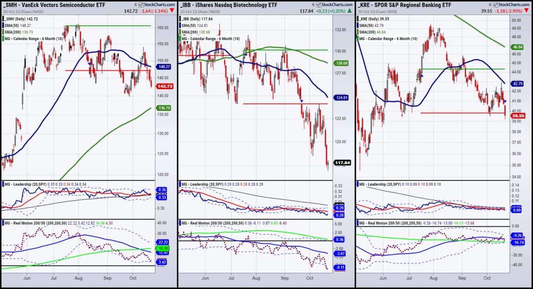Toggle the SMA(200) legend color bar on IBB
This screenshot has width=533, height=289.
point(179,32)
